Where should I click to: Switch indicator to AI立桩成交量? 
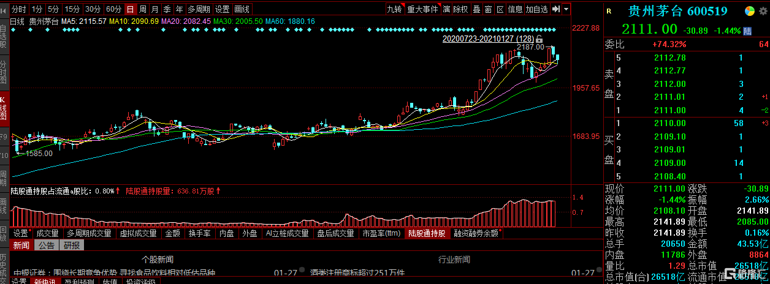tap(287, 233)
